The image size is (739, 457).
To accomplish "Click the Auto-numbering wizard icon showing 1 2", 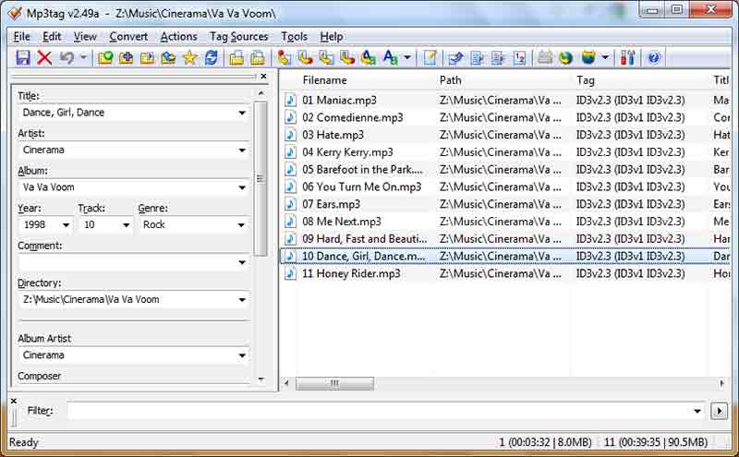I will pyautogui.click(x=519, y=57).
